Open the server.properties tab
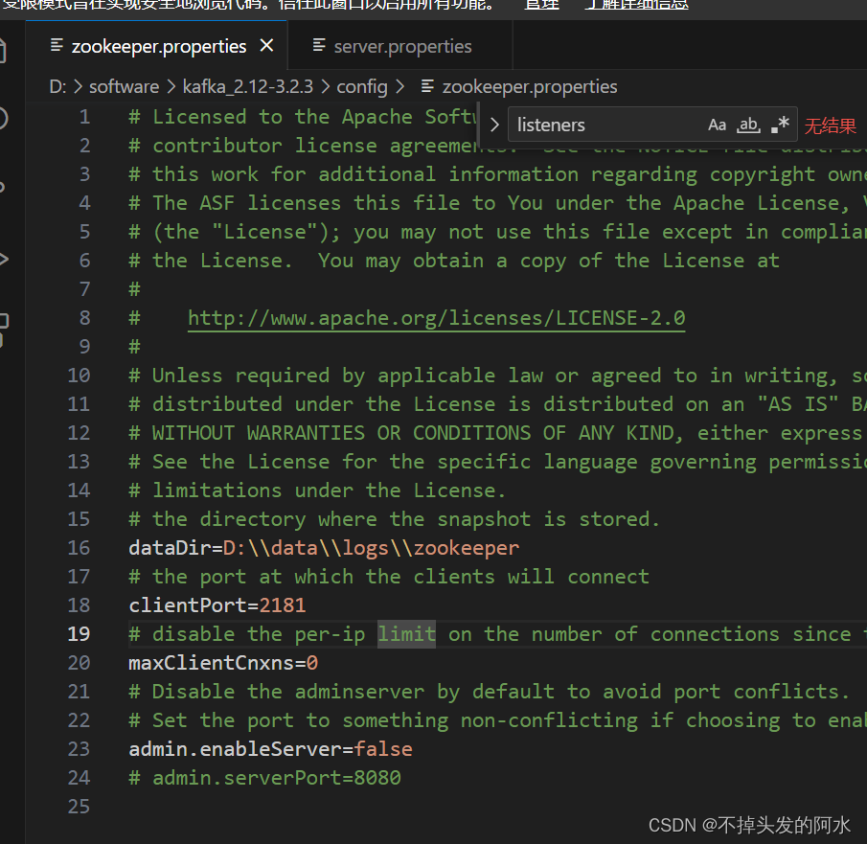The width and height of the screenshot is (867, 844). pyautogui.click(x=402, y=46)
